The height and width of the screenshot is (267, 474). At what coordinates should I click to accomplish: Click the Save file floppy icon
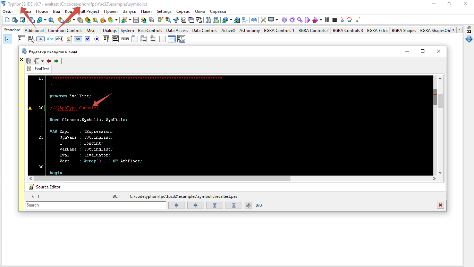coord(136,20)
